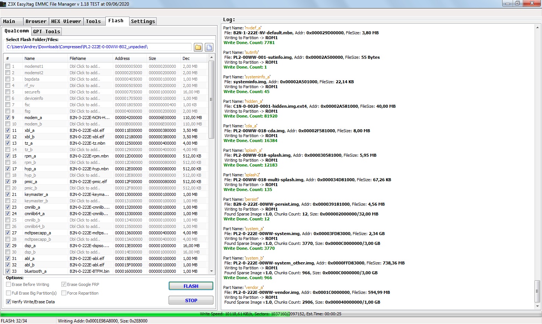Click the flash folder path field

coord(99,47)
